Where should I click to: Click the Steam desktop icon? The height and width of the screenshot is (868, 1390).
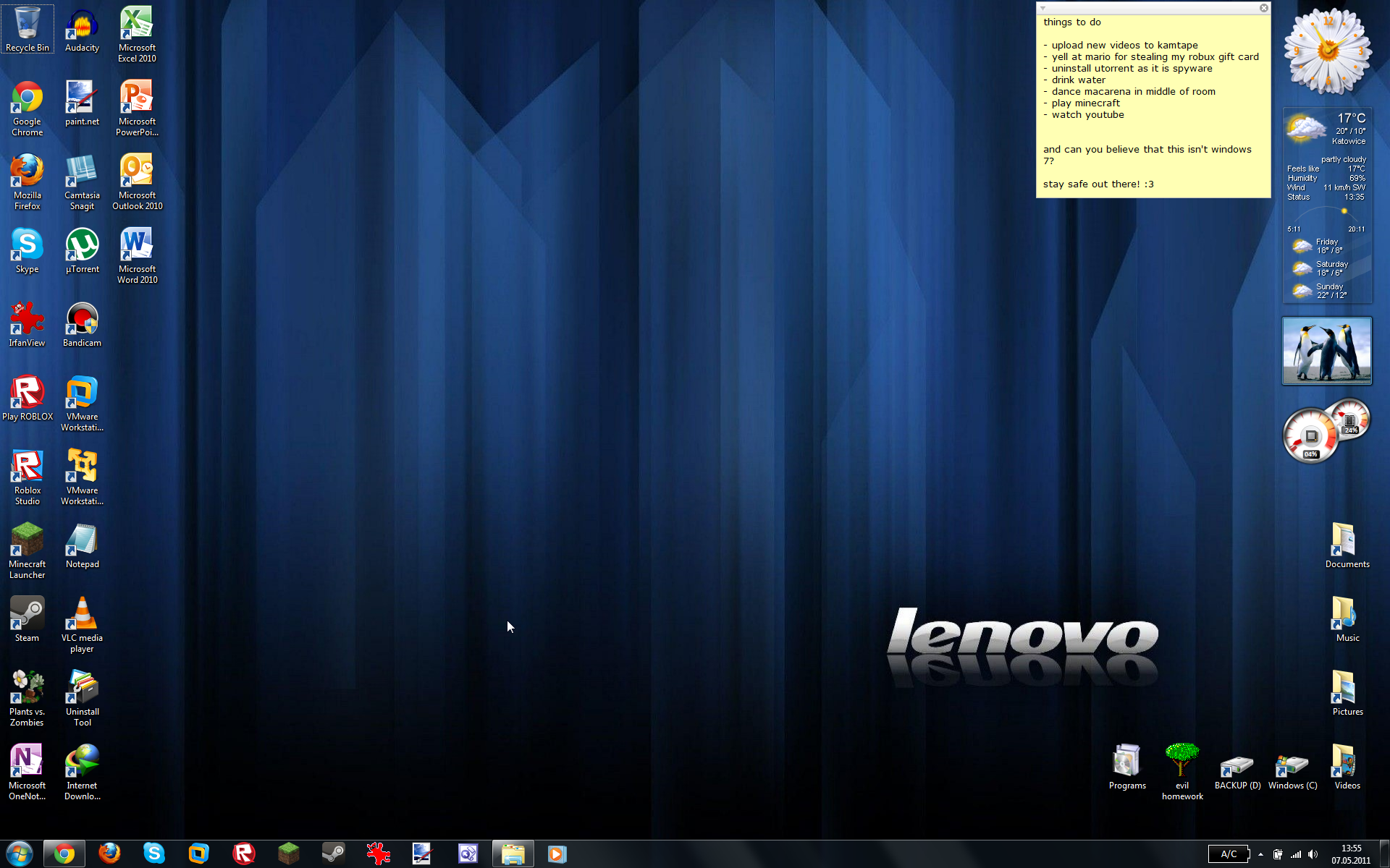click(27, 619)
